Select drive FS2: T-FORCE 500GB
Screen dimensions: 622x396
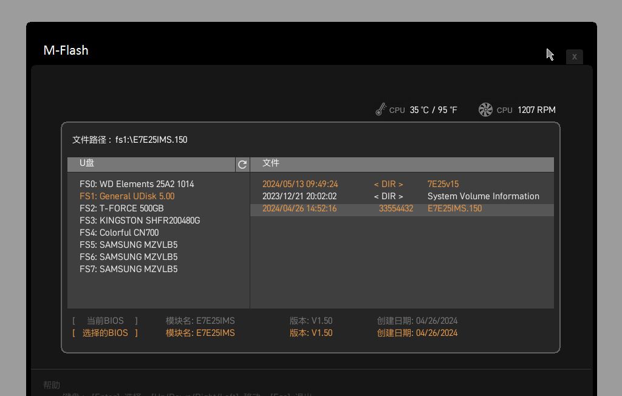(121, 208)
